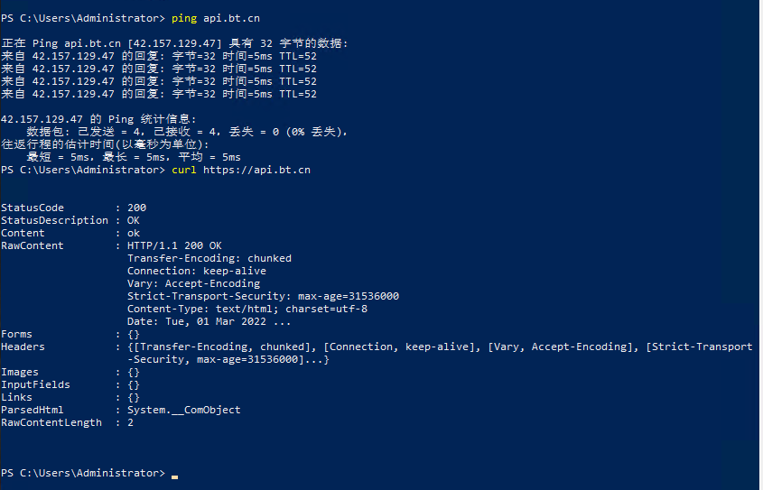
Task: Click the https://api.bt.cn URL text
Action: (x=256, y=171)
